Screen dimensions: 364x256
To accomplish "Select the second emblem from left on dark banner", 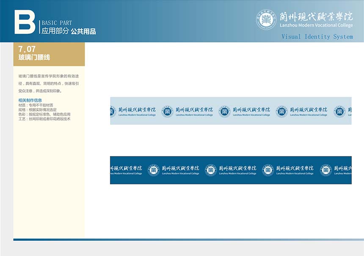I will 211,170.
